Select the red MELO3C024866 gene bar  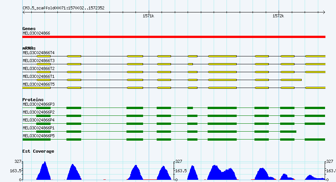click(x=174, y=37)
